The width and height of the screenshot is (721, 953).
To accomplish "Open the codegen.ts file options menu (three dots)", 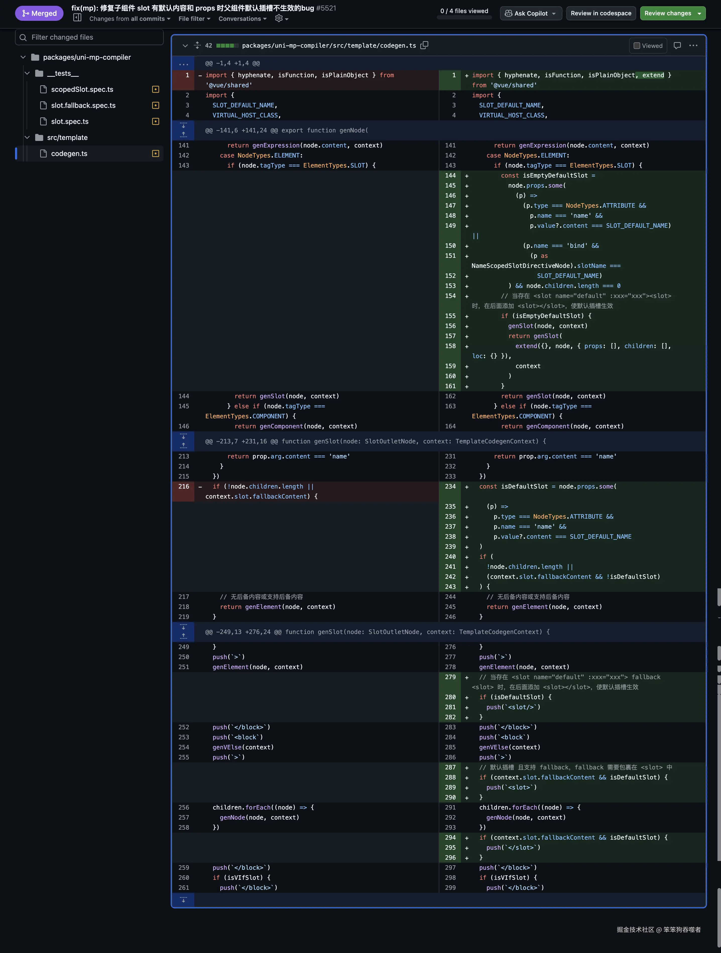I will tap(693, 45).
